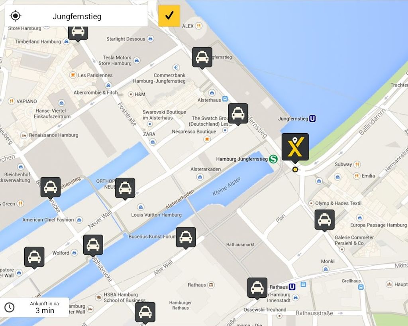Tap the locate-me crosshair icon

(x=16, y=16)
